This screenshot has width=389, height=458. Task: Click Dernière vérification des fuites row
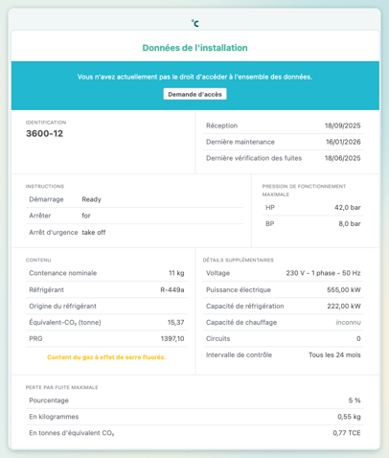point(284,158)
